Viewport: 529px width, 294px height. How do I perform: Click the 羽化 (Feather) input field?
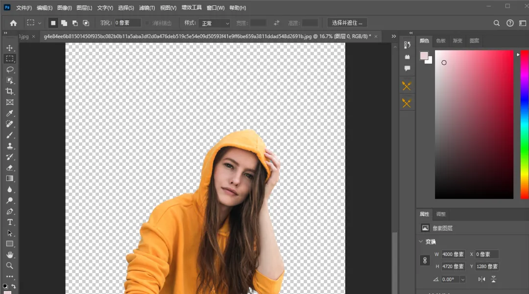point(127,23)
